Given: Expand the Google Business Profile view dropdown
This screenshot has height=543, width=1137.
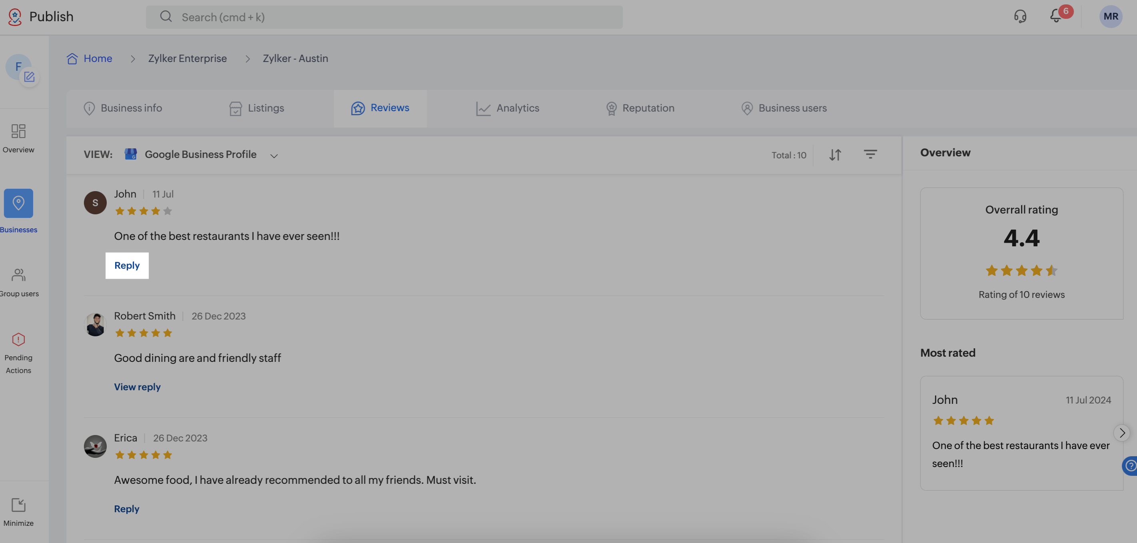Looking at the screenshot, I should tap(274, 156).
